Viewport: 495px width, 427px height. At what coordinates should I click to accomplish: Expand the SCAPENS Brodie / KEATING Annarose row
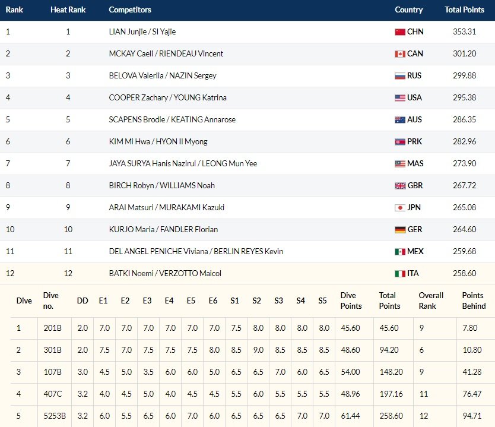pos(247,120)
